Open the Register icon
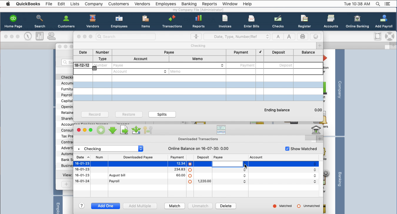 click(304, 21)
